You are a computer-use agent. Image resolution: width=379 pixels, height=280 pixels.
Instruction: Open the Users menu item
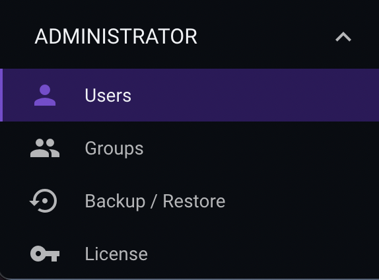189,95
